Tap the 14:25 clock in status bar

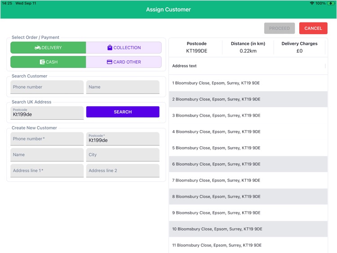pos(7,3)
